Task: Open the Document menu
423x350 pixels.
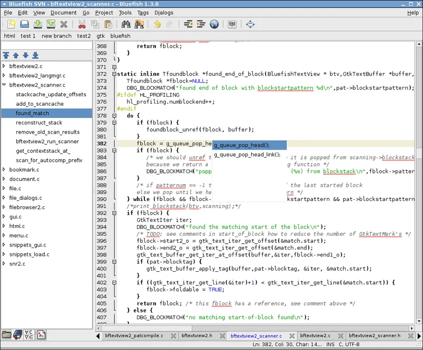Action: [x=63, y=13]
